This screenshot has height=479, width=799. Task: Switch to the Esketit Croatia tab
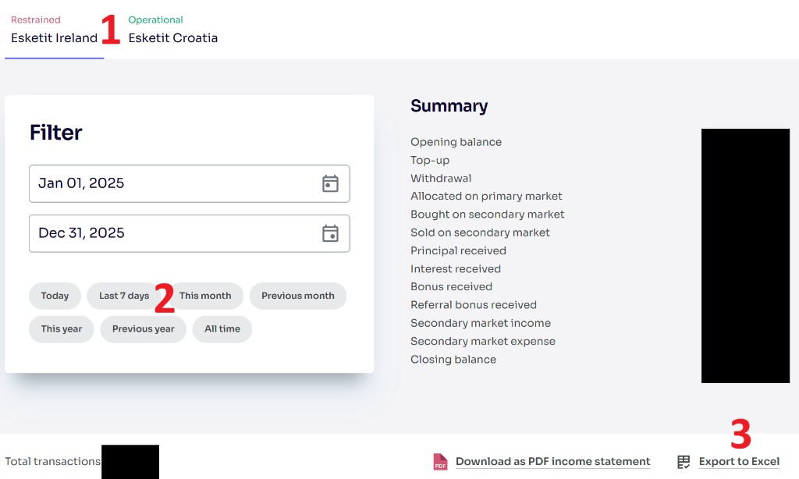coord(173,38)
